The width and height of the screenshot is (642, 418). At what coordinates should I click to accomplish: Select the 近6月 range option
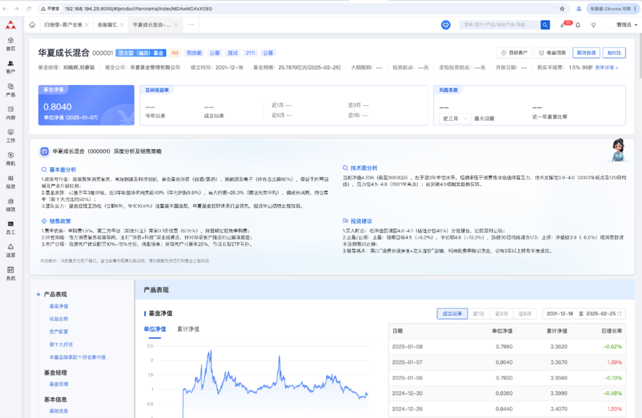(x=525, y=313)
